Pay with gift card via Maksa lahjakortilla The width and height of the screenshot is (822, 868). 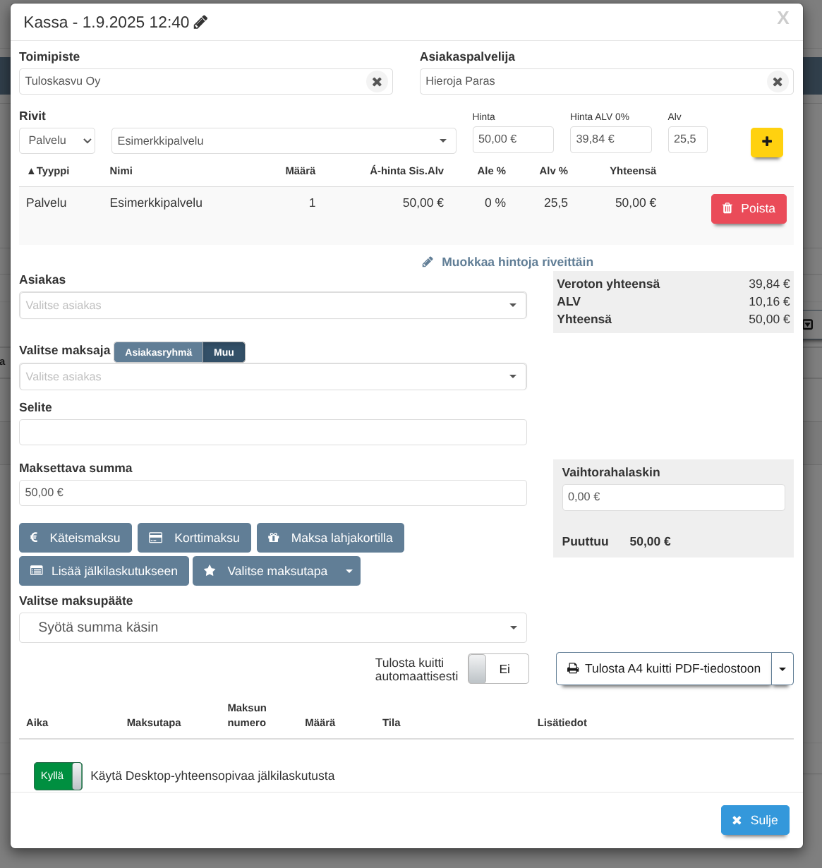pos(330,538)
